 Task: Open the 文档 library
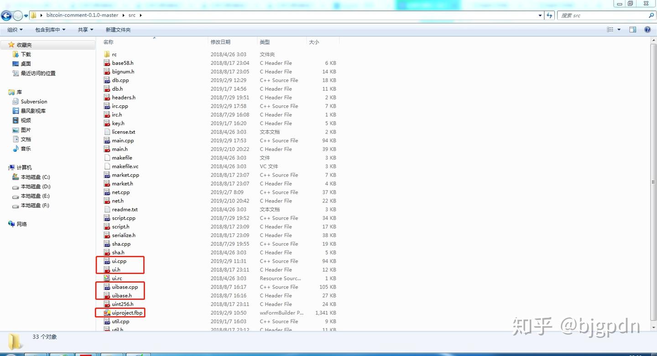[26, 139]
